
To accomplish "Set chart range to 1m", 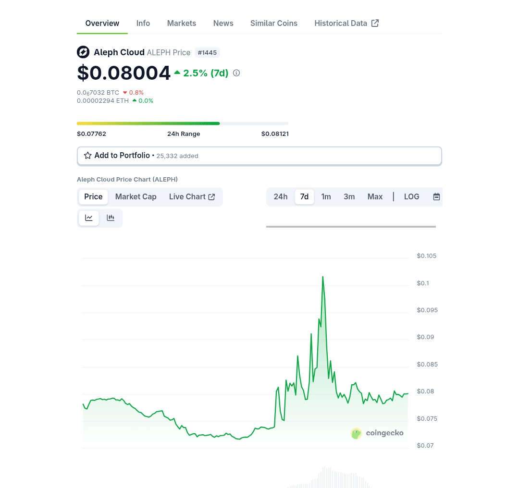I will coord(326,197).
